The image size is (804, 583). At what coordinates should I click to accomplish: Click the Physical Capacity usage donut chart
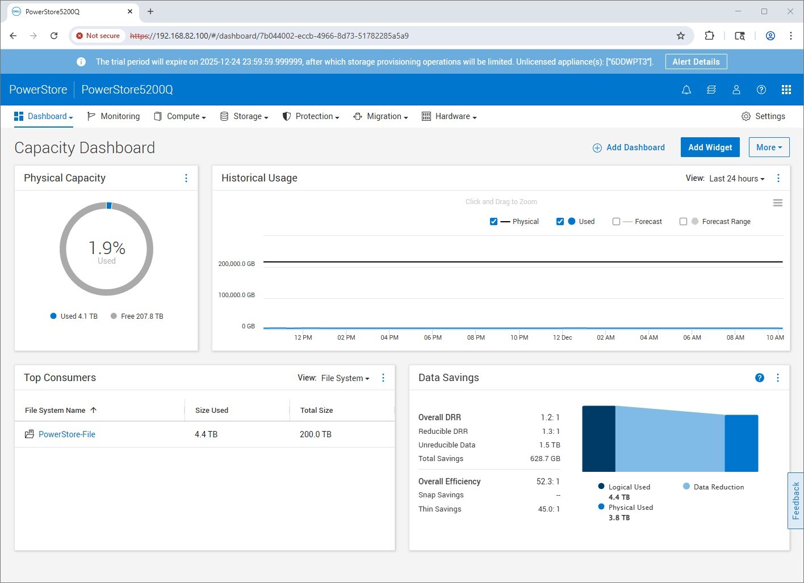[106, 249]
